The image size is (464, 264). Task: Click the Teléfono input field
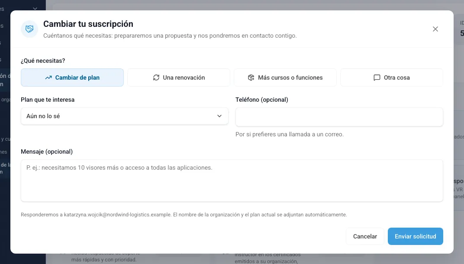[x=339, y=117]
